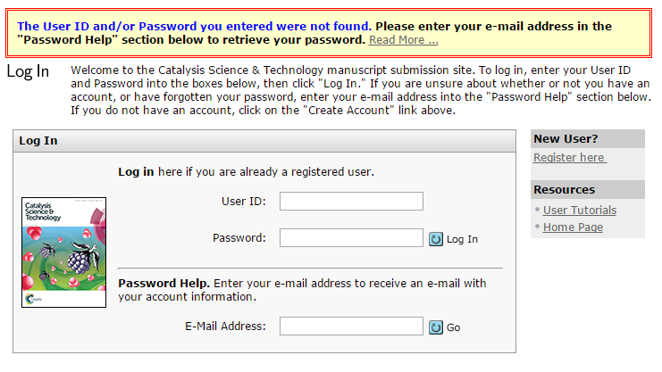This screenshot has width=662, height=372.
Task: Click the Log In panel header bar
Action: coord(264,141)
